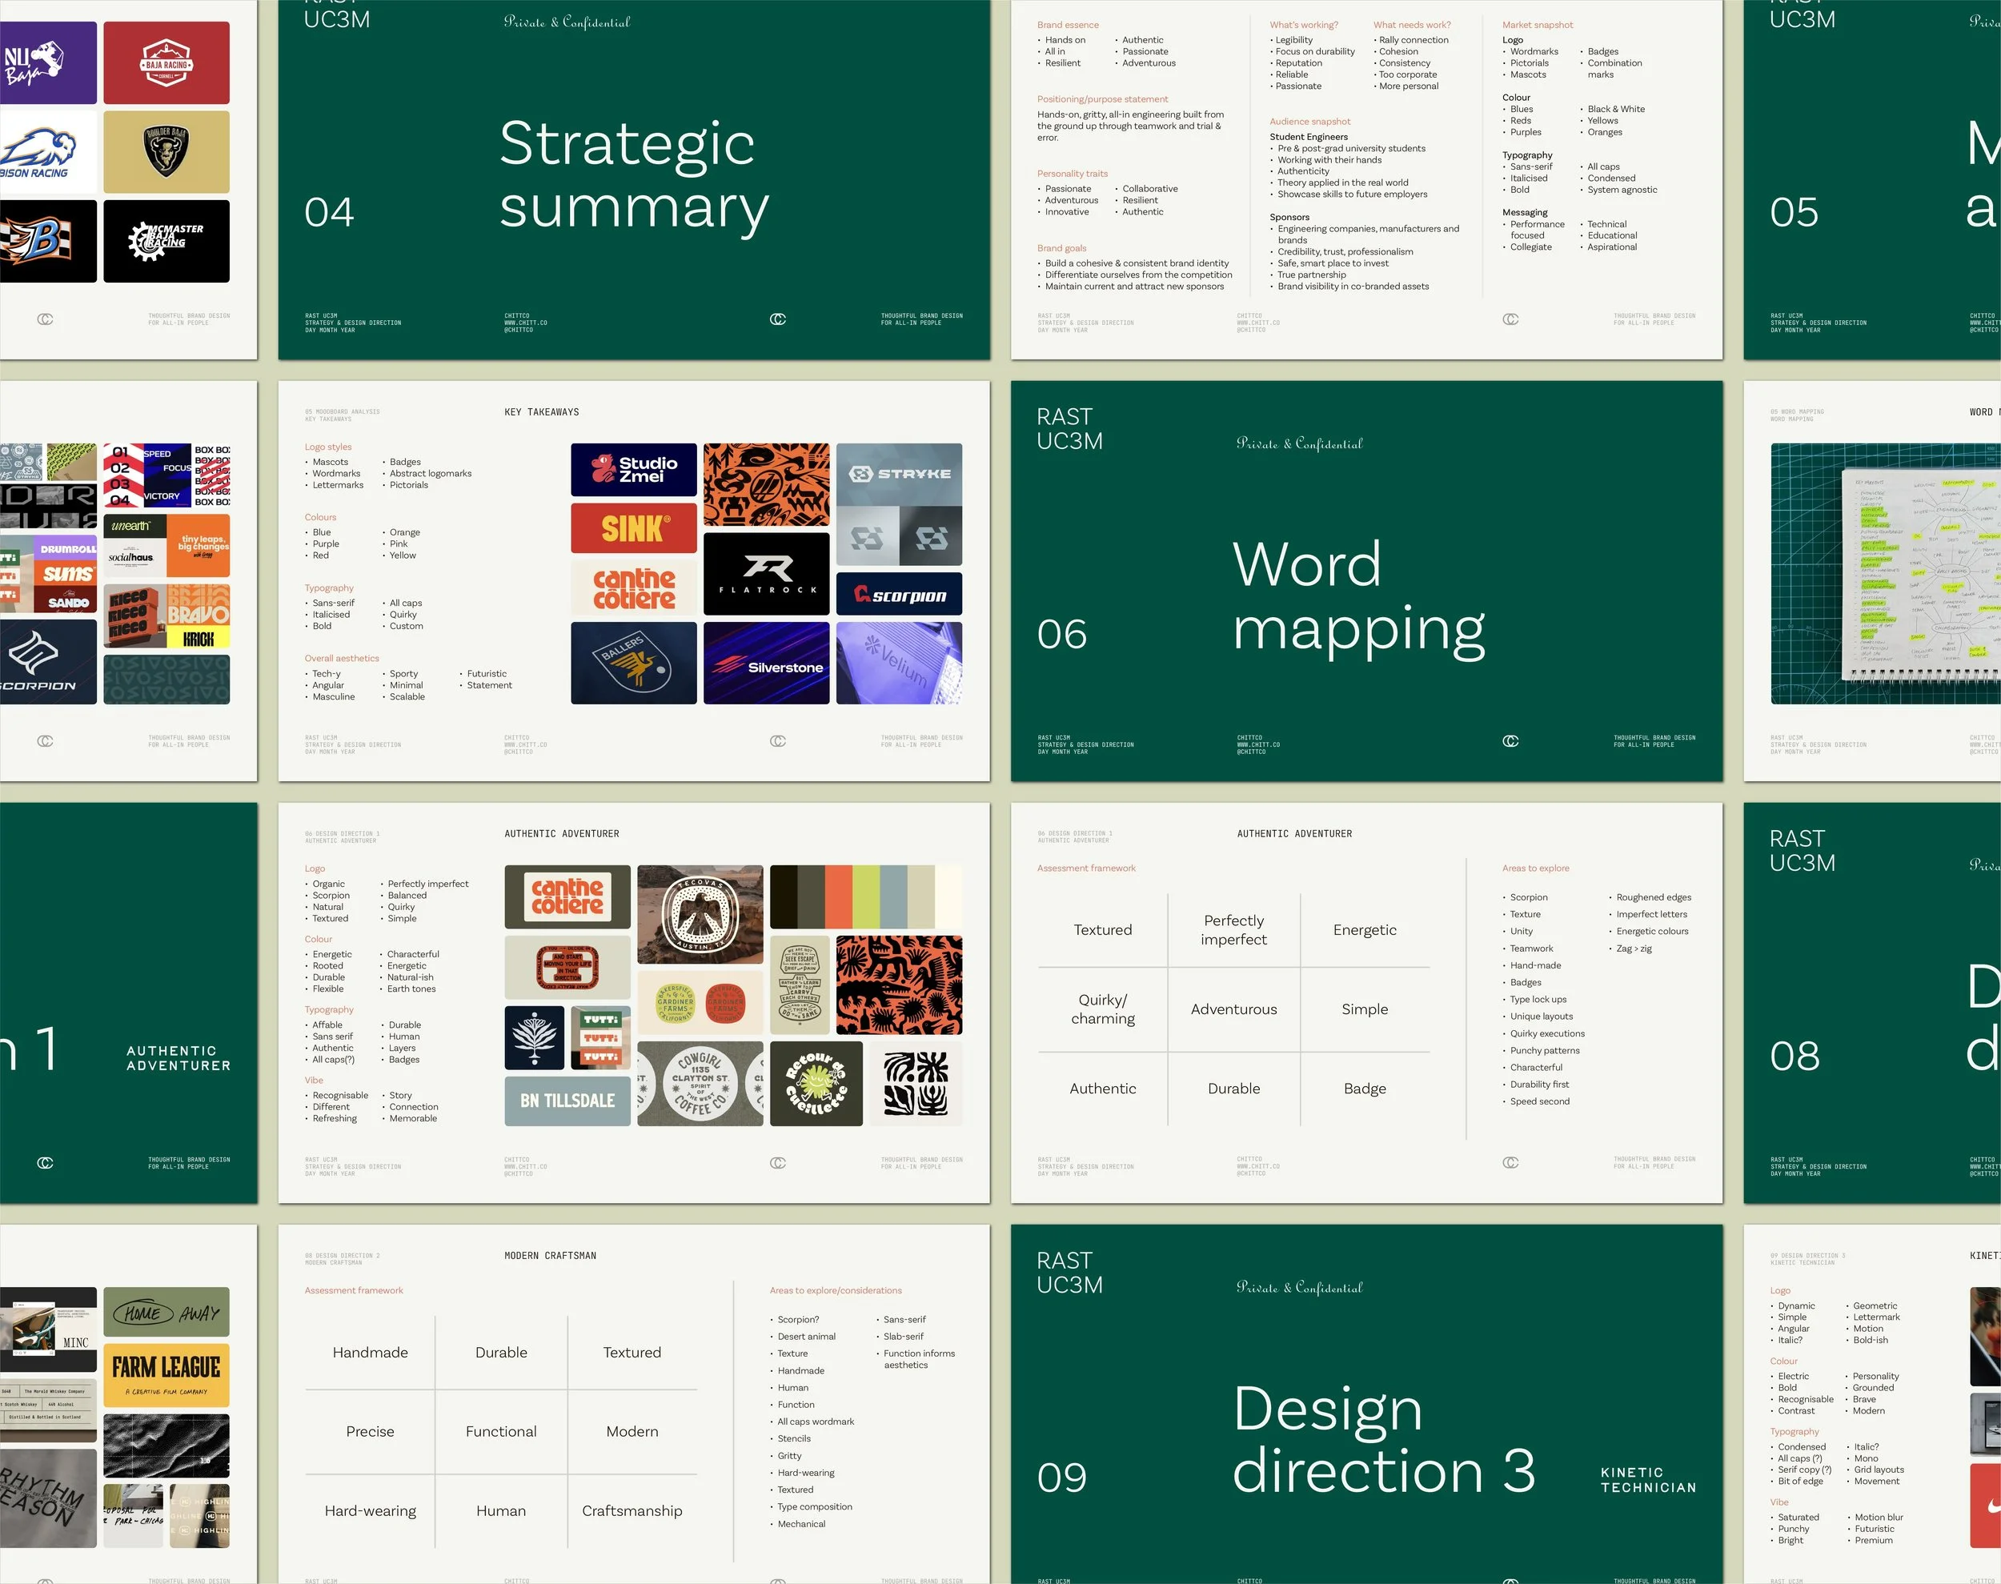Click the purple Velium image tile
Viewport: 2001px width, 1584px height.
pos(899,663)
